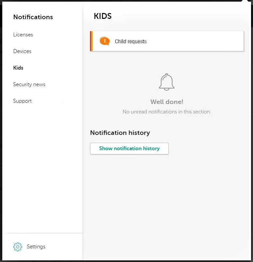This screenshot has height=262, width=253.
Task: Open the Licenses notifications section
Action: (x=23, y=35)
